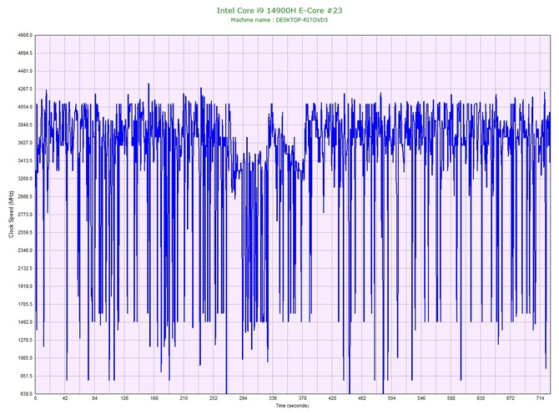Click the machine name text 'DESKTOP-RI7OVD5'
The image size is (559, 420).
point(301,20)
